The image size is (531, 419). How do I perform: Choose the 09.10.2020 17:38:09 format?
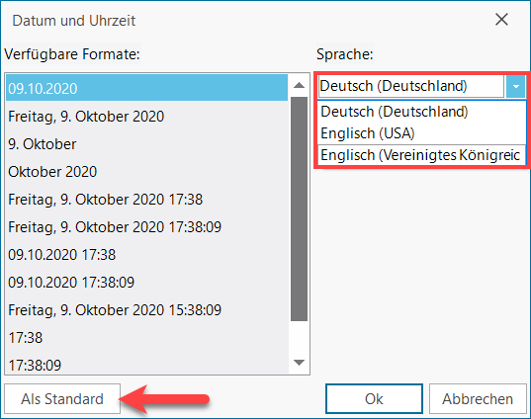click(147, 283)
